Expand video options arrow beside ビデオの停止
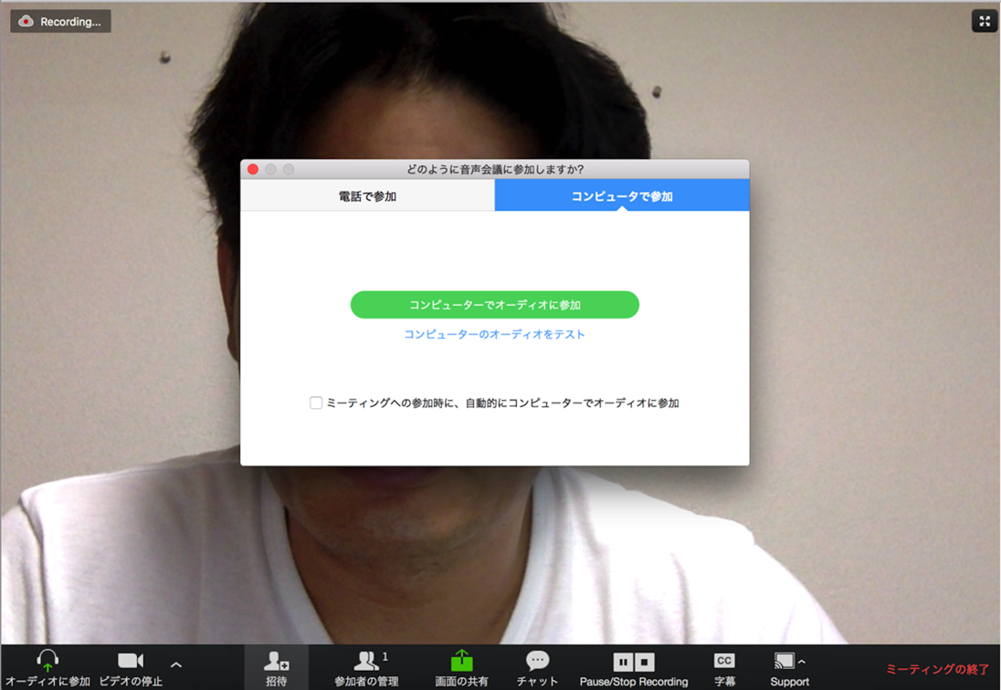The height and width of the screenshot is (690, 1001). [176, 664]
